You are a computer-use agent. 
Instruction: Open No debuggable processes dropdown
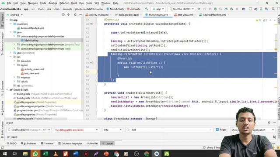76,130
